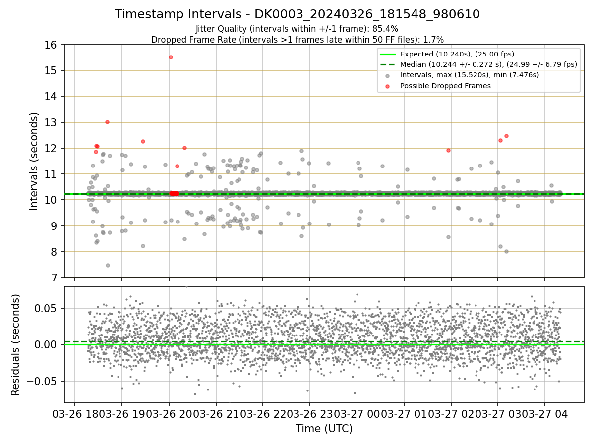Click the highest red dropped-frame point near 15.5 seconds
This screenshot has height=446, width=595.
tap(171, 57)
